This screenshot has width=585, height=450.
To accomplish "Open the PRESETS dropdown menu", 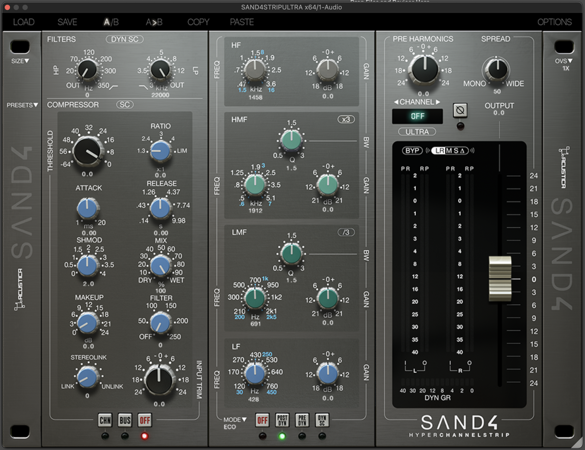I will (22, 105).
